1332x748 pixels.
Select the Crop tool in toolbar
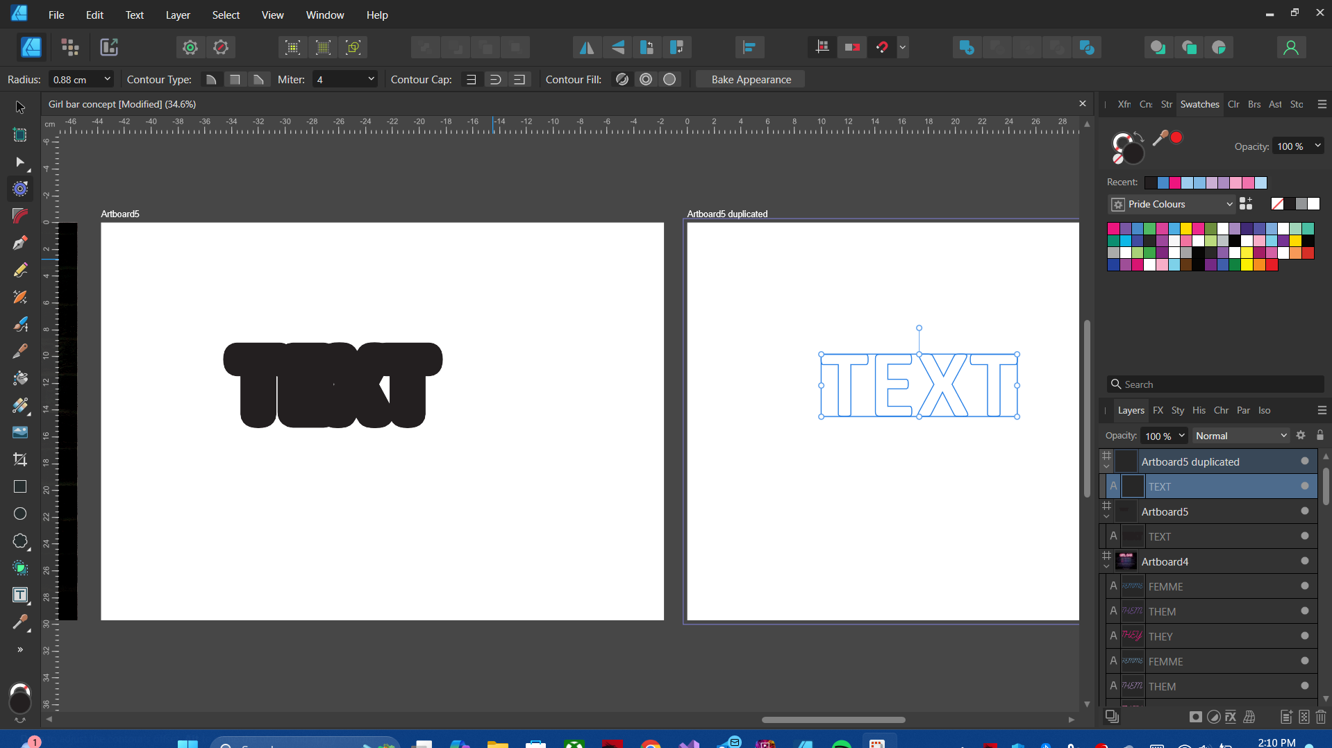pos(20,459)
